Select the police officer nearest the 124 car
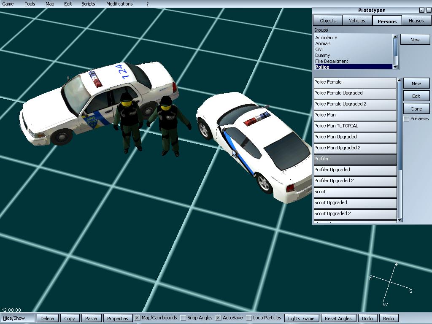Viewport: 432px width, 324px height. pos(128,123)
